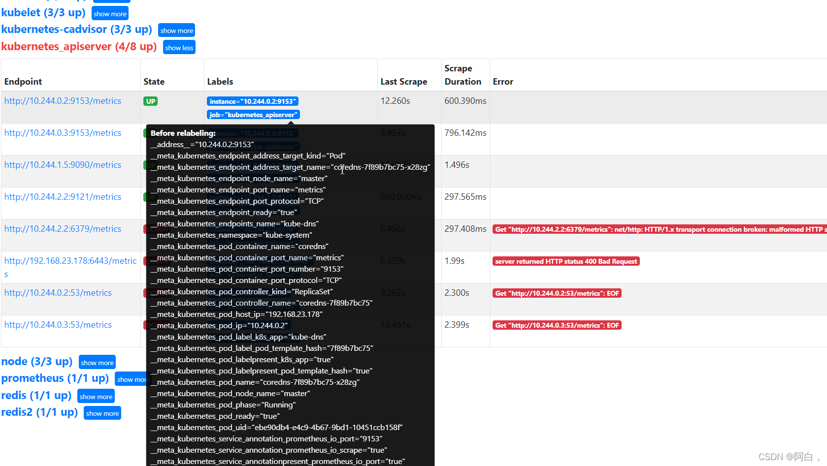Collapse kubernetes_apiserver with show less
The image size is (827, 466).
point(179,47)
